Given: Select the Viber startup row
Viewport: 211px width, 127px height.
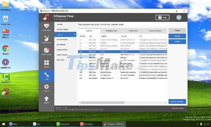Looking at the screenshot, I should click(122, 55).
